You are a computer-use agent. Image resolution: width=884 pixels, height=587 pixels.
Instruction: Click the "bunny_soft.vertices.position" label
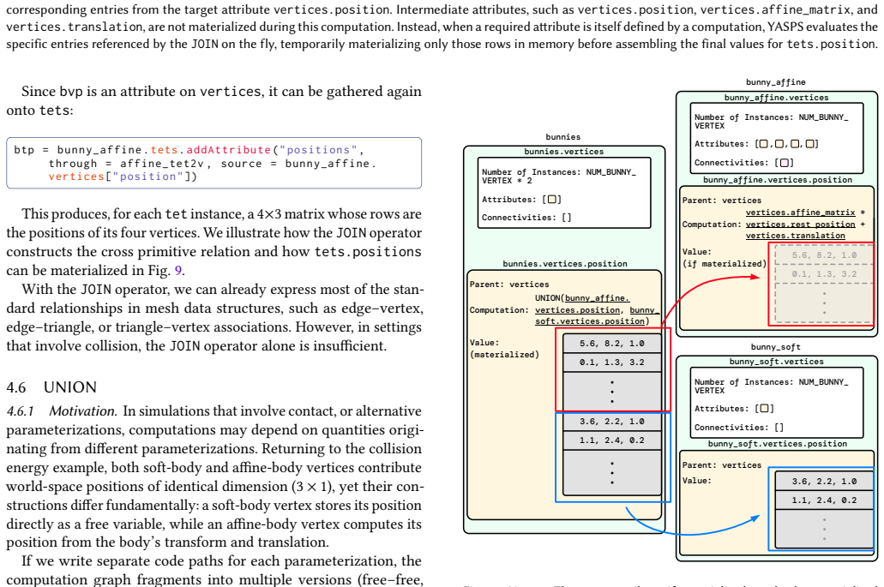coord(778,444)
